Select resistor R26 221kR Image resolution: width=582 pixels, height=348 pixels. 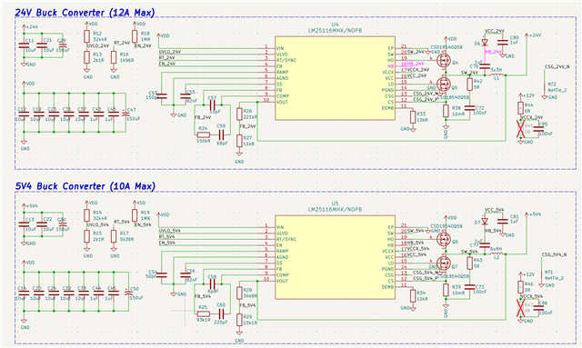pos(239,114)
